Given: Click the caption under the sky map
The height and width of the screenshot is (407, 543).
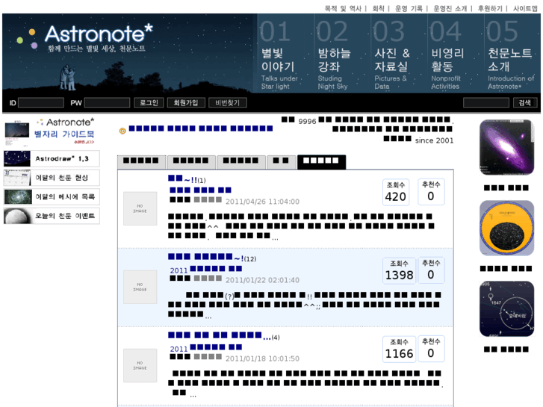Looking at the screenshot, I should [506, 349].
